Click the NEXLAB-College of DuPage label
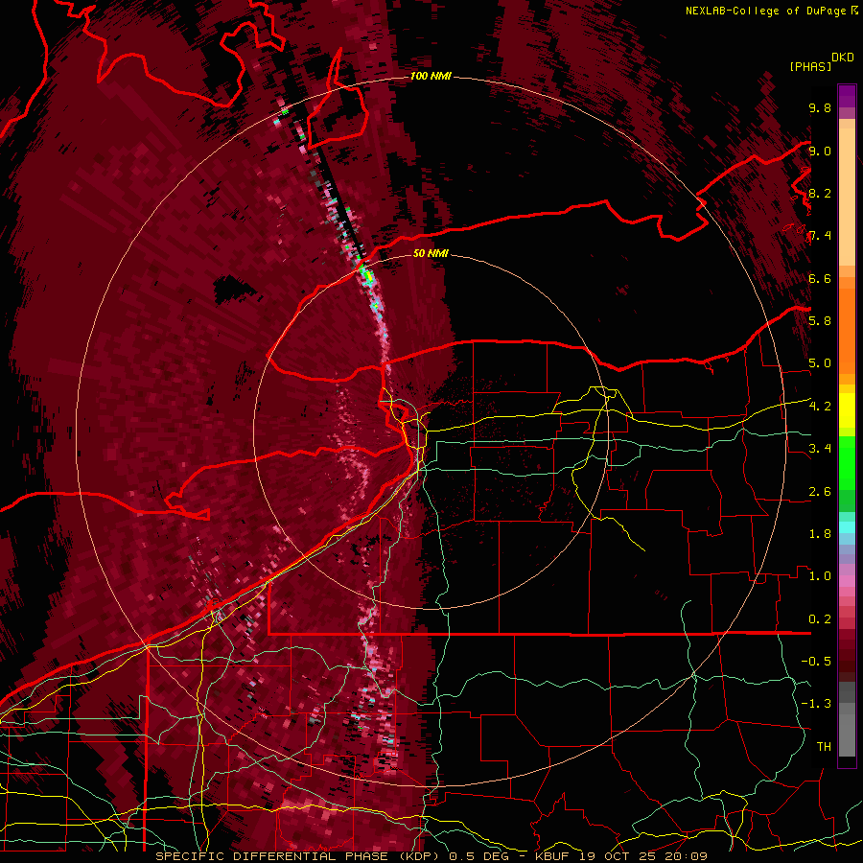 click(x=766, y=11)
